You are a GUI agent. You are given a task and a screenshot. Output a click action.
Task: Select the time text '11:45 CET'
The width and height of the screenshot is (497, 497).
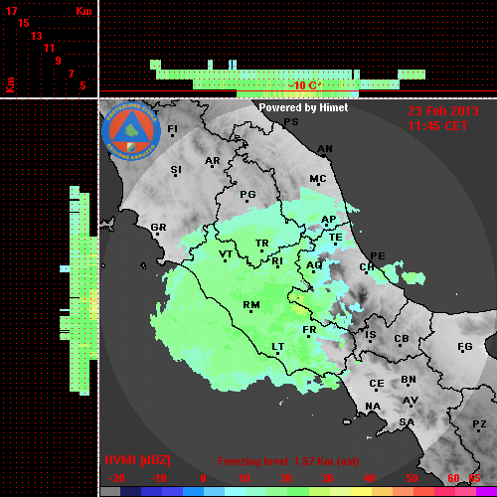[437, 126]
